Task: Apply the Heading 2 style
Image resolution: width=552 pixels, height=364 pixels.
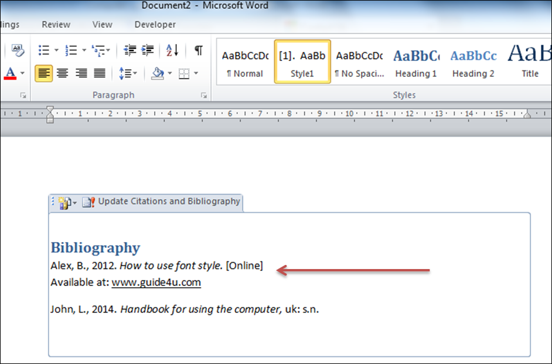Action: [473, 62]
